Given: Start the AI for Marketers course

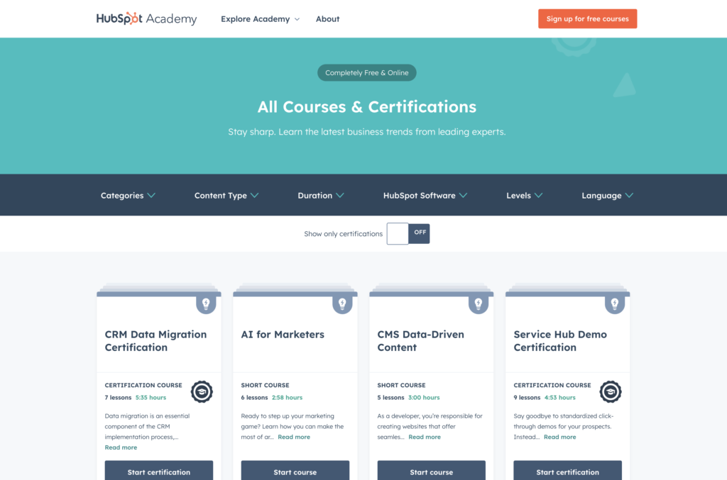Looking at the screenshot, I should click(x=295, y=471).
